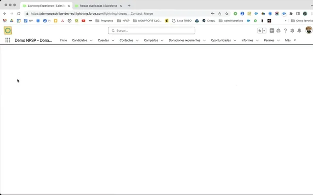The image size is (313, 195).
Task: Open the Donaciones recurrentes tab
Action: point(184,40)
